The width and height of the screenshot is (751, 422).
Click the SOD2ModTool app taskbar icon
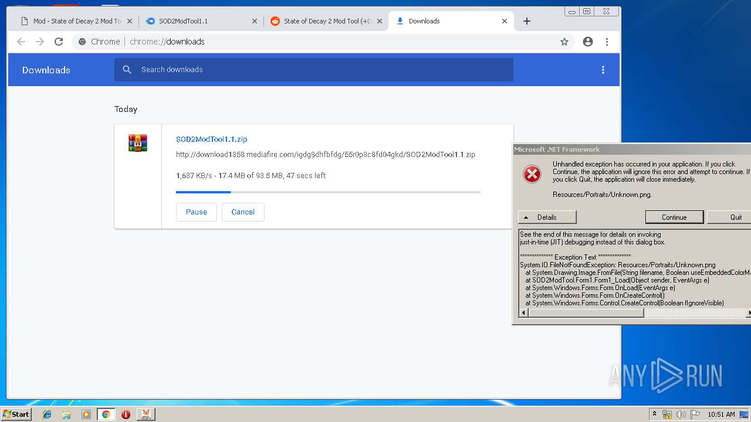(146, 414)
